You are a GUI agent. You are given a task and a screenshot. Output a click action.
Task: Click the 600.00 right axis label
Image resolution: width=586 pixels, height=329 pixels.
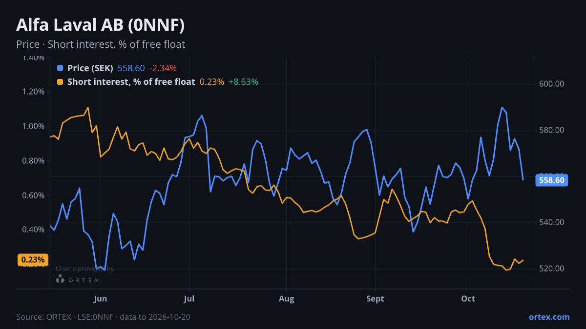552,84
